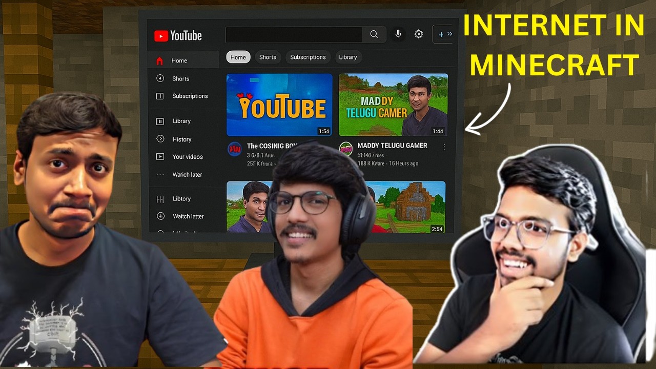
Task: Click the History clock icon
Action: coord(160,139)
